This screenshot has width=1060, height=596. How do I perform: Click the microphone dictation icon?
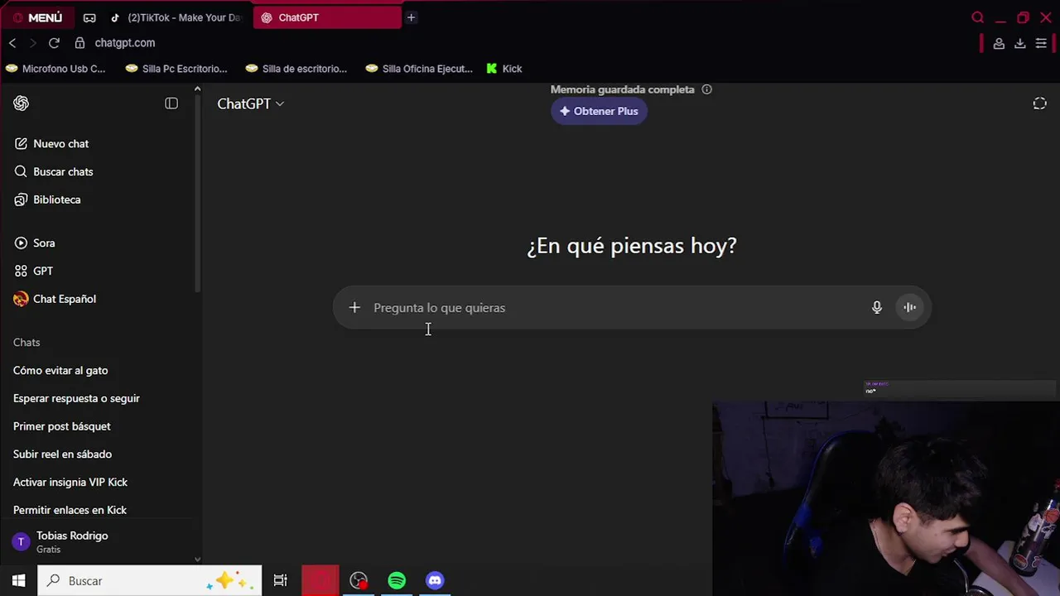click(877, 308)
